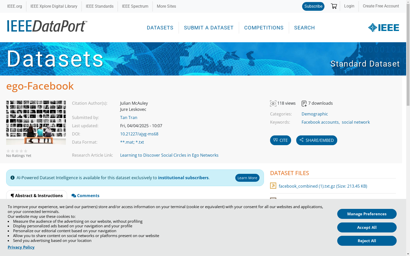Click the page's vertical scrollbar thumb

point(408,55)
